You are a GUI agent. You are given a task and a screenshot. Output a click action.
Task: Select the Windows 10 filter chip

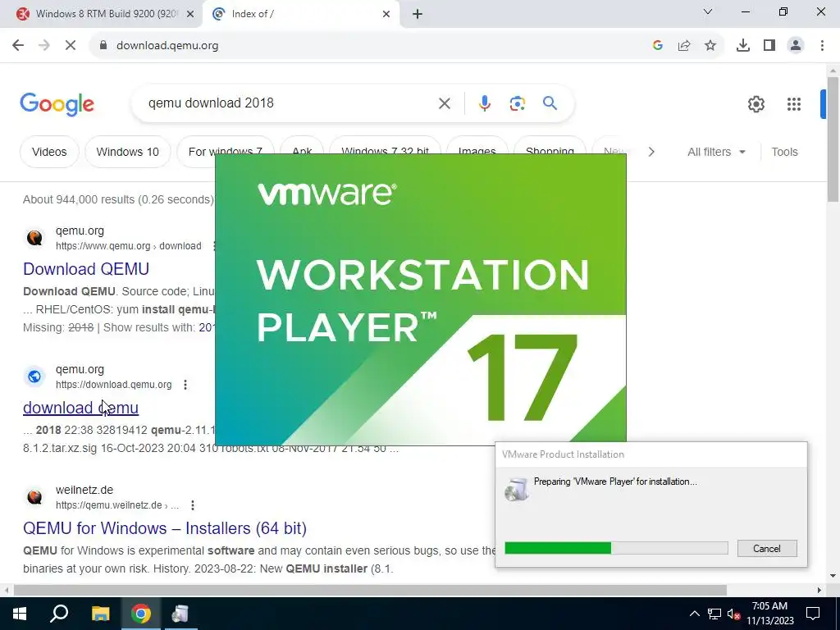127,152
